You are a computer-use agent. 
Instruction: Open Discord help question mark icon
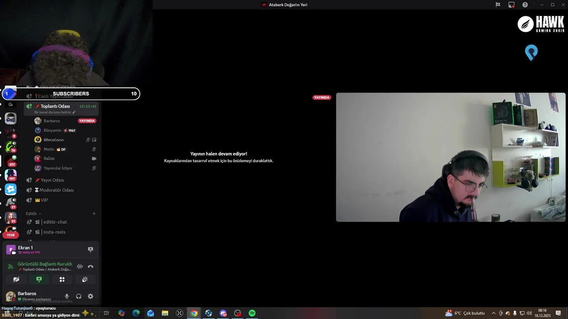(525, 5)
